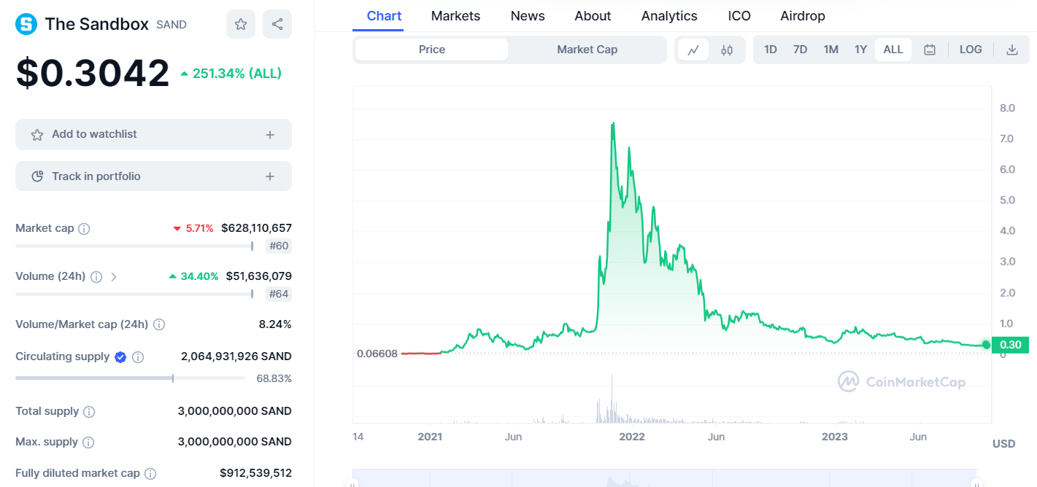
Task: Click the Market cap rank slider bar
Action: point(134,246)
